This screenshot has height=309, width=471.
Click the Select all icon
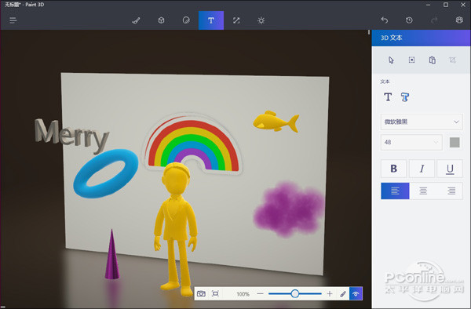coord(412,60)
